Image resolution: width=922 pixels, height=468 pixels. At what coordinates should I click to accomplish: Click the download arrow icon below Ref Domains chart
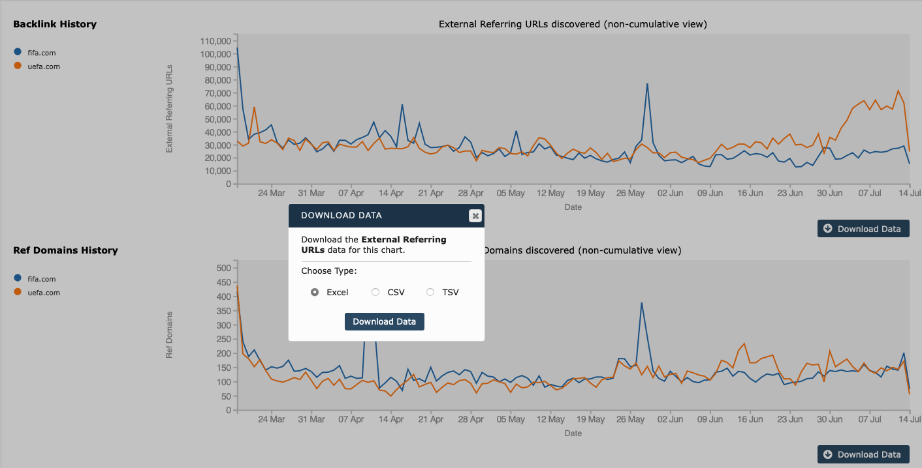[828, 454]
